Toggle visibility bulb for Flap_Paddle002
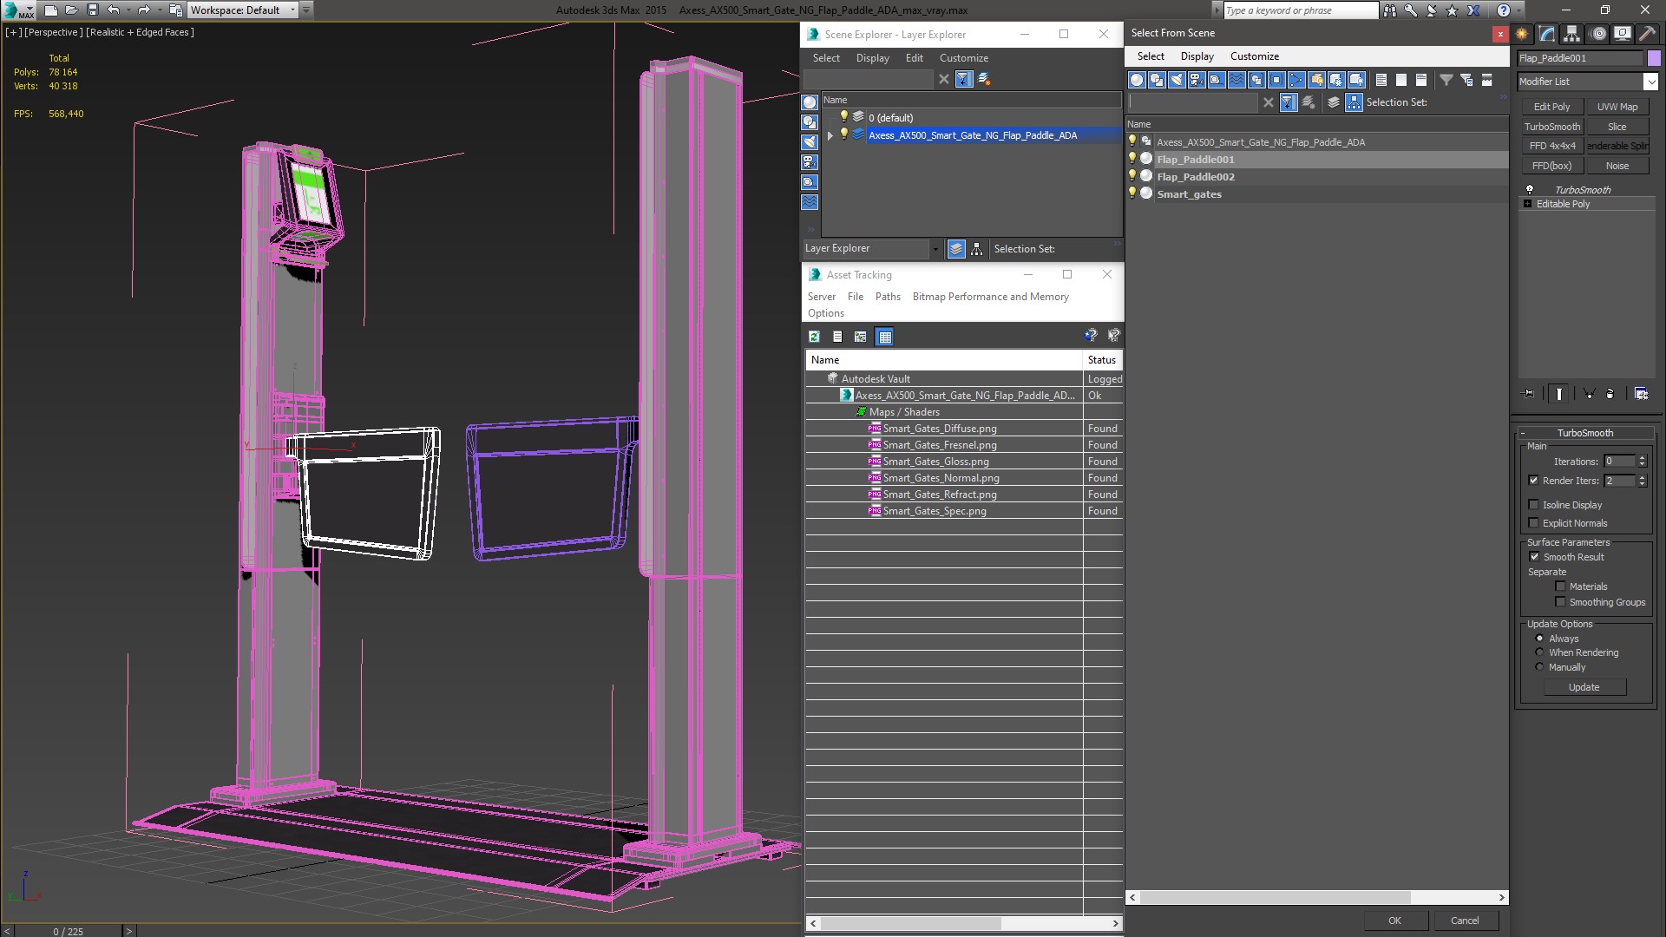This screenshot has width=1666, height=937. tap(1132, 176)
